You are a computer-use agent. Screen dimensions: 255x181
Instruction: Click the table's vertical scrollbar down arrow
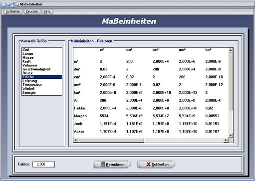click(231, 136)
